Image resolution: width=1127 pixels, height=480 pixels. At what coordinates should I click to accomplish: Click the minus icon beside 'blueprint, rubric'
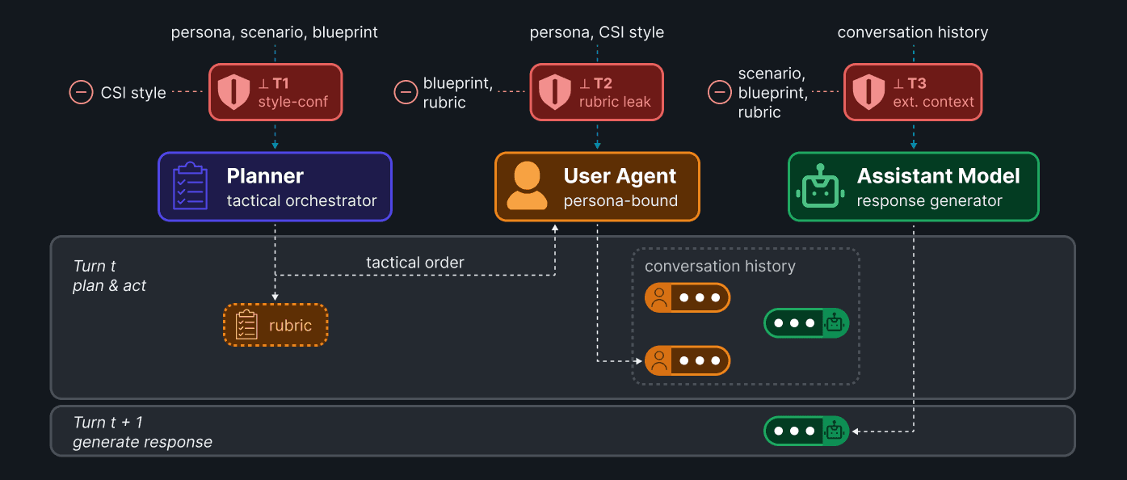406,92
